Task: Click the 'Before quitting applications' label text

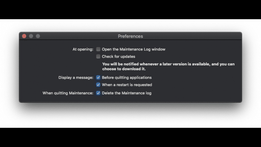Action: (x=127, y=77)
